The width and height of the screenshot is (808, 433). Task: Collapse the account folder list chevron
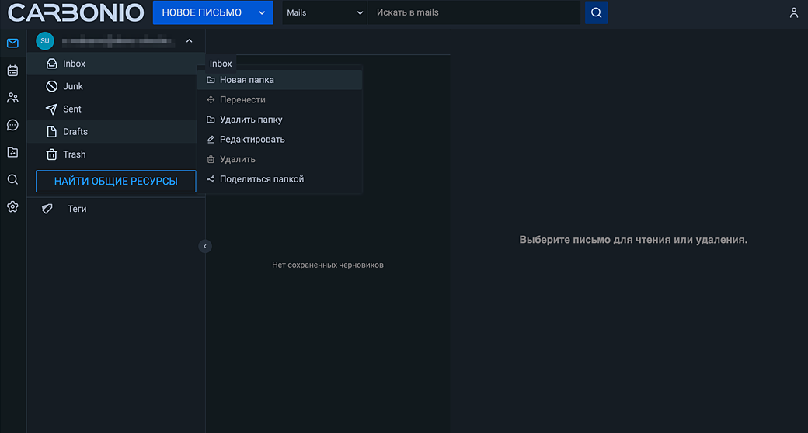click(189, 40)
